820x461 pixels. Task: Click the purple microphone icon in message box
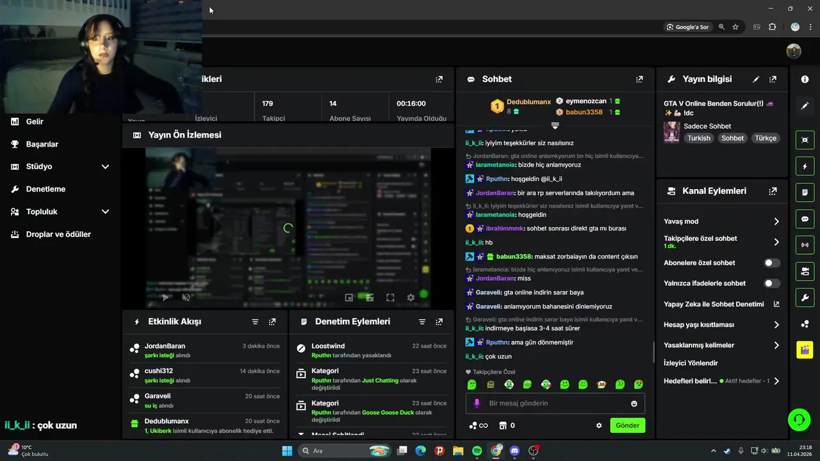(x=477, y=403)
